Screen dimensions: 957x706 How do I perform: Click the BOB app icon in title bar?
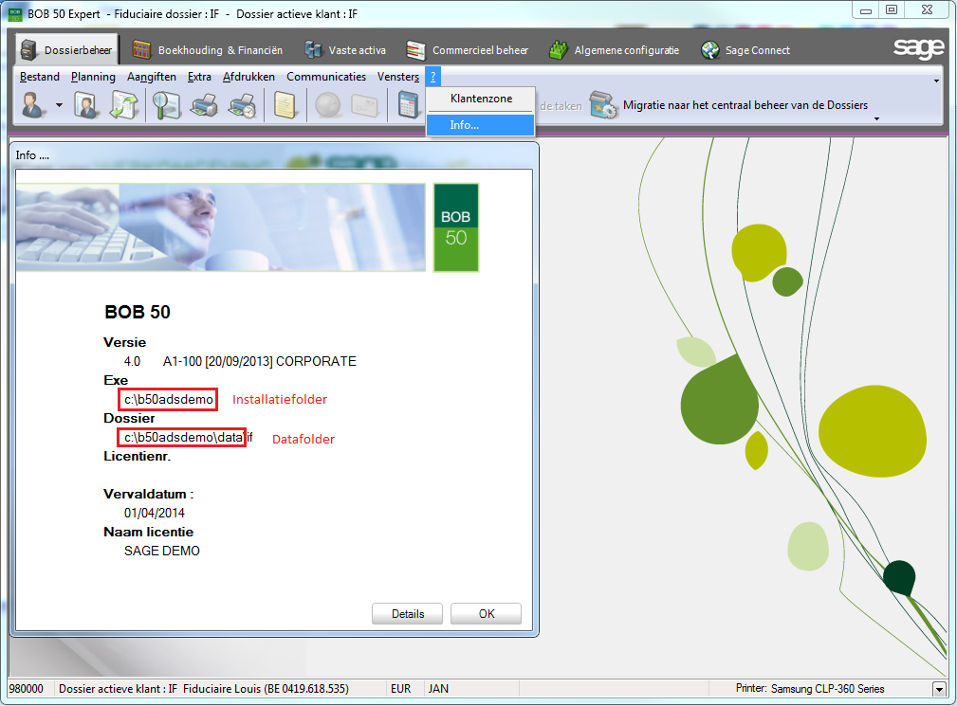(16, 14)
